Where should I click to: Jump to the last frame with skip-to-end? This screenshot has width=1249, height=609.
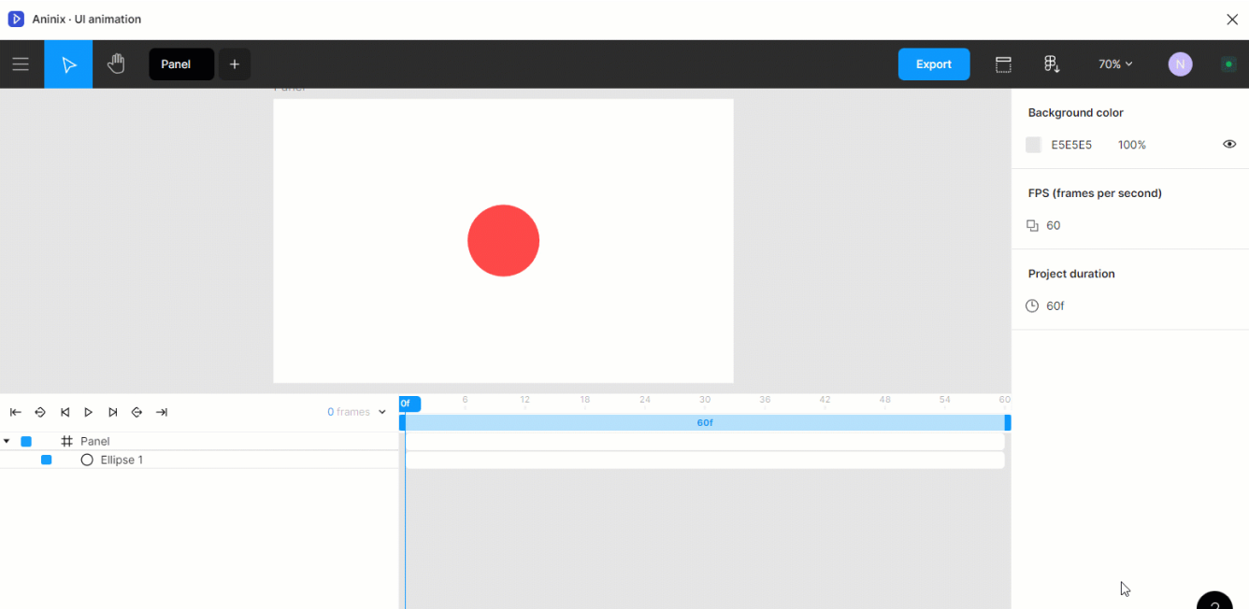coord(161,412)
